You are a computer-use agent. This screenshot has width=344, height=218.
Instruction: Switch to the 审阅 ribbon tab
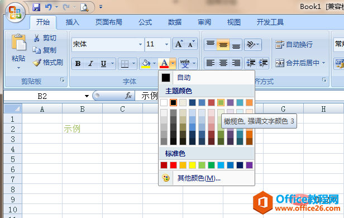tap(204, 22)
